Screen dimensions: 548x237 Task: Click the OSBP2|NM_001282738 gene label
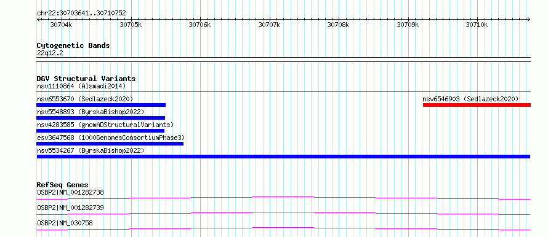click(x=70, y=192)
